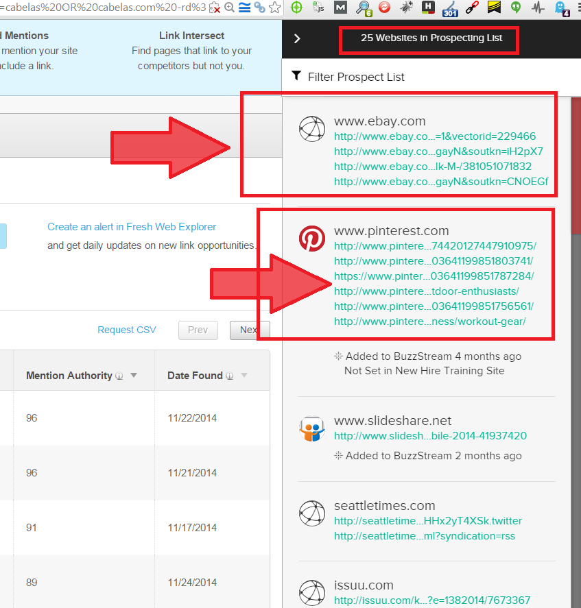Click the Date Found info icon
This screenshot has height=608, width=581.
230,376
